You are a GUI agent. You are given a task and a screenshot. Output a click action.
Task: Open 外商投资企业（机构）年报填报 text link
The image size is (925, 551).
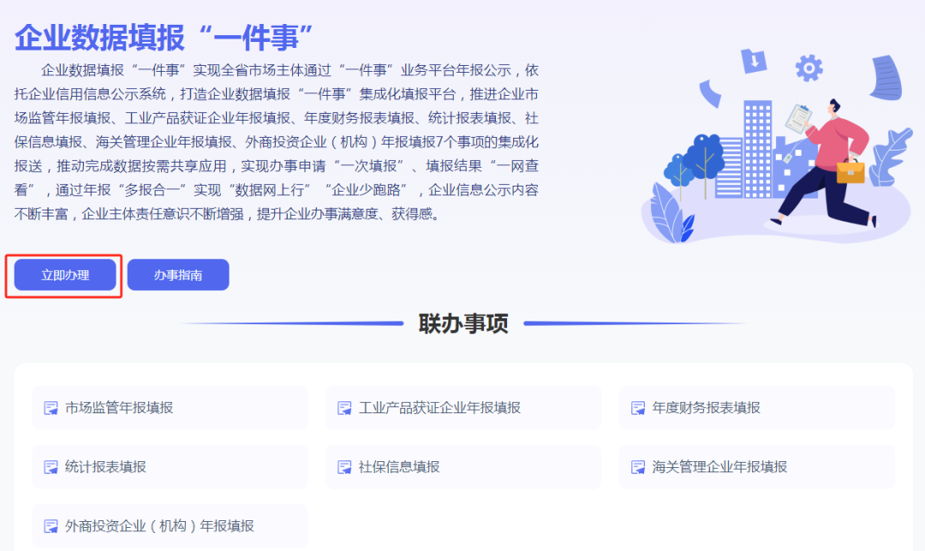[159, 526]
